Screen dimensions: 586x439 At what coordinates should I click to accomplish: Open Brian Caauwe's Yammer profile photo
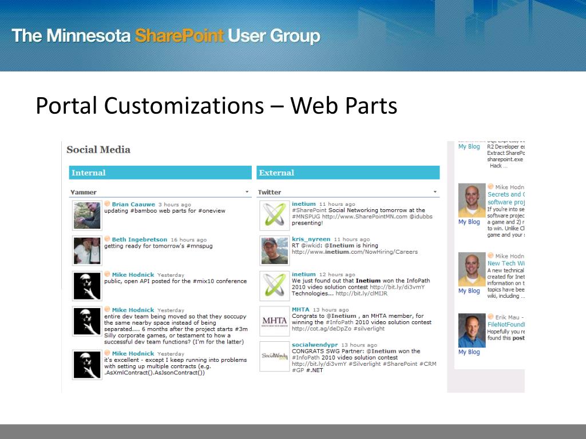coord(87,215)
